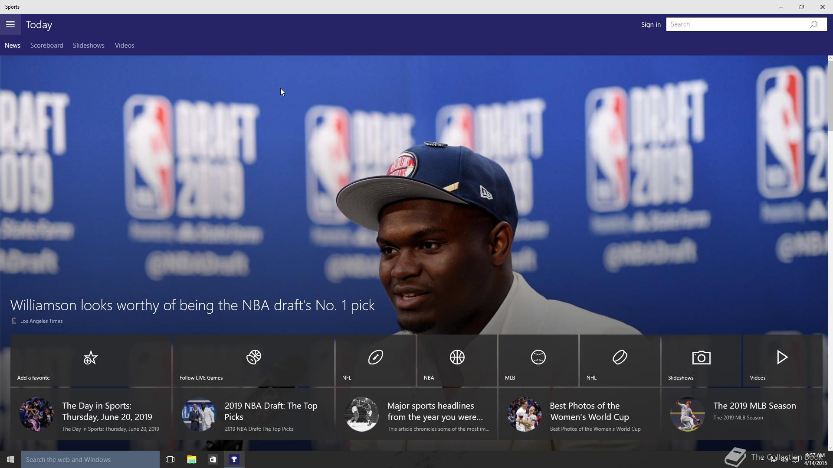Viewport: 833px width, 468px height.
Task: Open the NFL football tile
Action: (376, 361)
